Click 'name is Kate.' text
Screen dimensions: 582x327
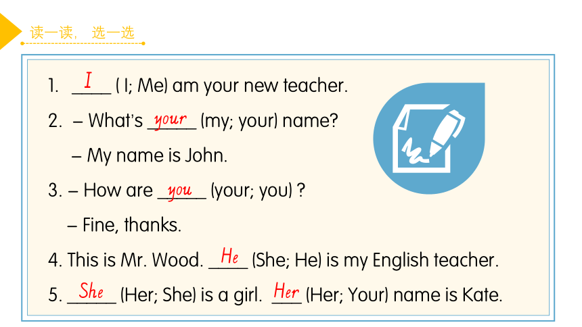coord(447,295)
